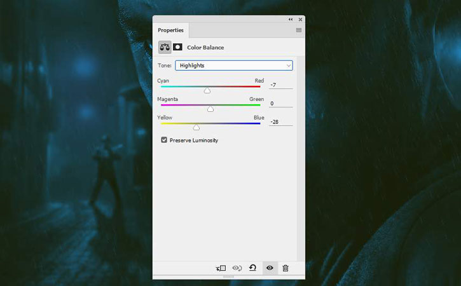Viewport: 461px width, 286px height.
Task: Click the Cyan-Red slider handle
Action: pos(207,90)
